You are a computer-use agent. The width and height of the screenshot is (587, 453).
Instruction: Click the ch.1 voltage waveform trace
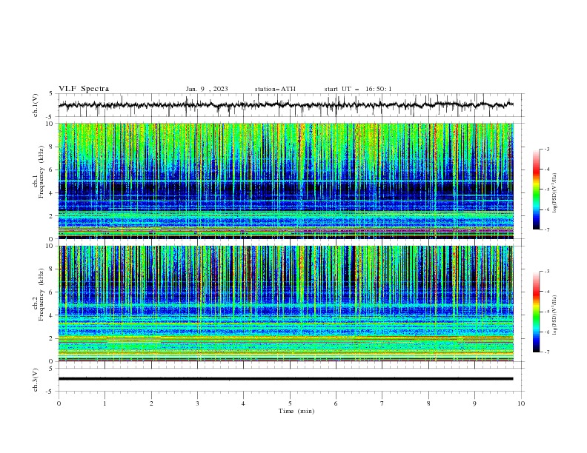point(285,105)
